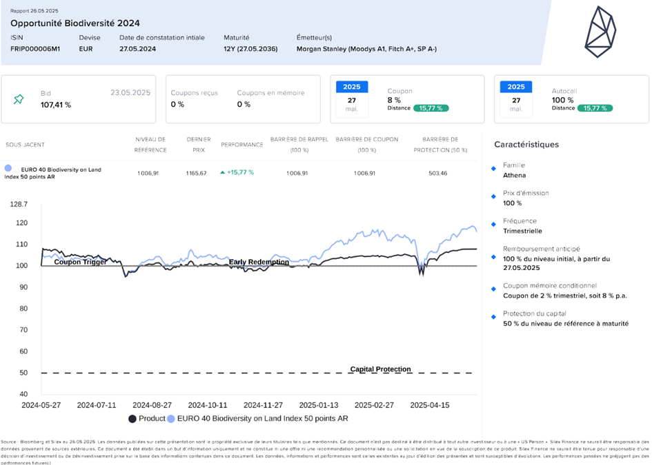This screenshot has width=652, height=465.
Task: Click the Rapport 26.05.2025 header text
Action: click(x=34, y=11)
